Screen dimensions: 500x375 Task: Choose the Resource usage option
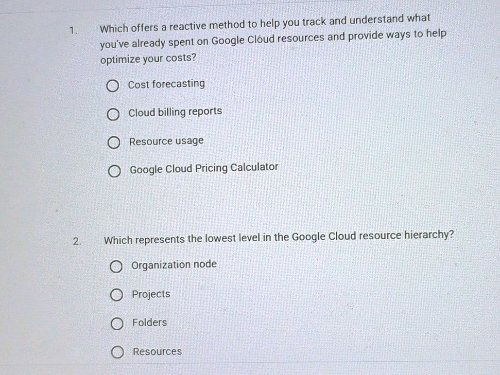click(x=114, y=142)
